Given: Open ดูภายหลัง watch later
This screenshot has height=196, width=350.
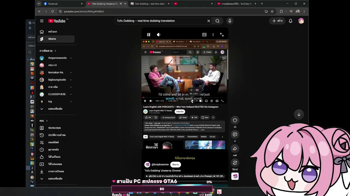Looking at the screenshot, I should [x=56, y=149].
